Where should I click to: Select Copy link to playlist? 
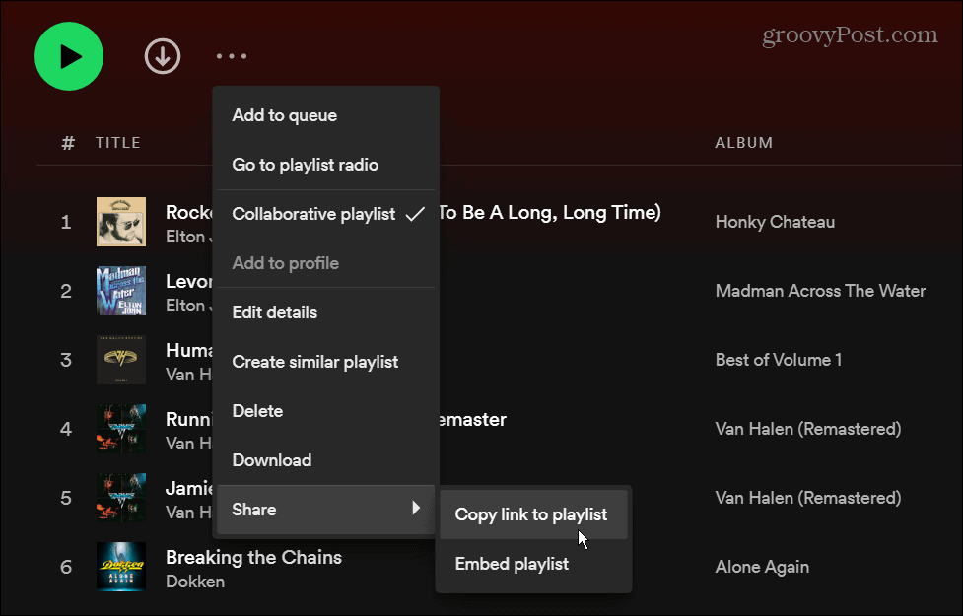coord(533,514)
